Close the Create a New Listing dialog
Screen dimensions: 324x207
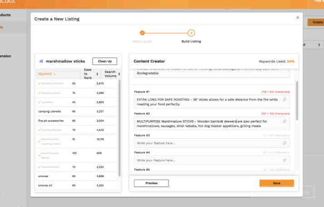[x=298, y=18]
